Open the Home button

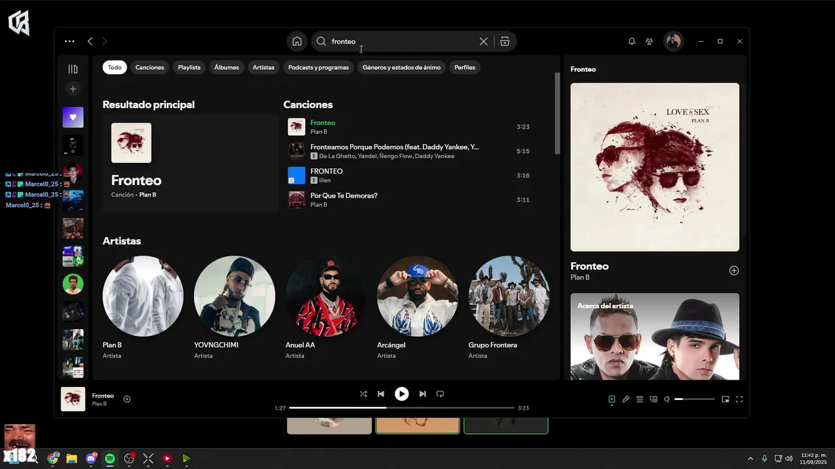(x=297, y=41)
